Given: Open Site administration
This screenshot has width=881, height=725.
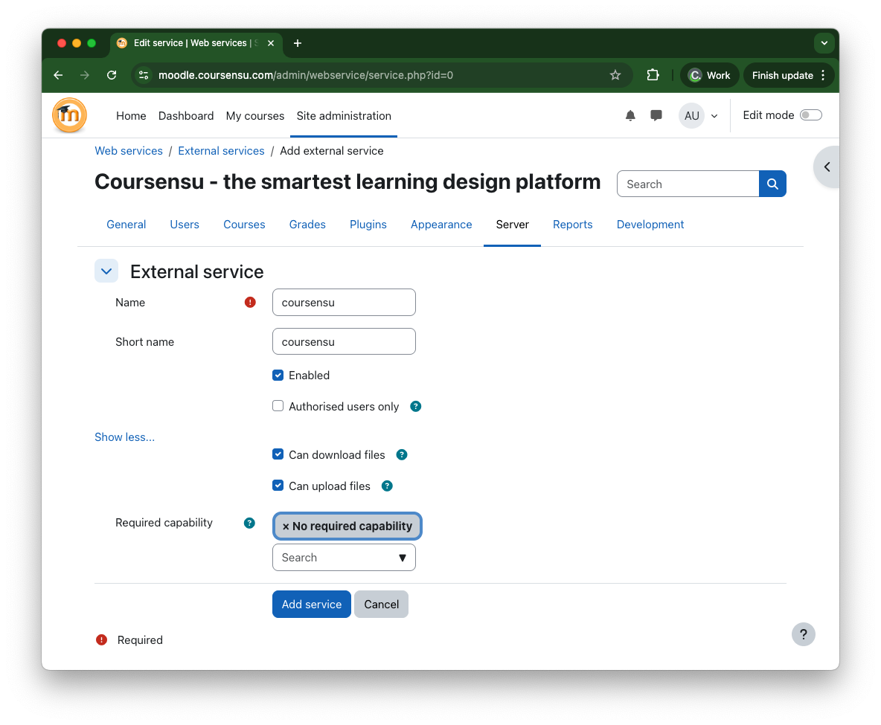Looking at the screenshot, I should pyautogui.click(x=344, y=116).
